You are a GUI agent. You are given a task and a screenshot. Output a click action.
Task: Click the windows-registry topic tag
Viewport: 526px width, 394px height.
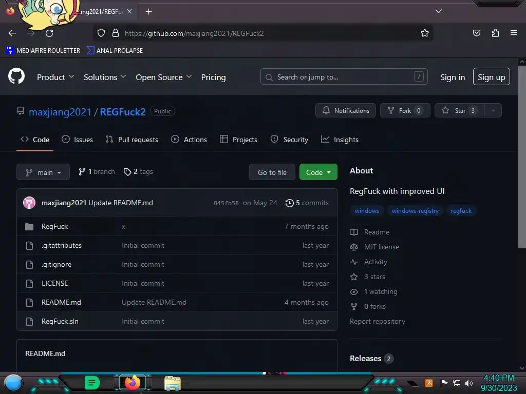[415, 211]
